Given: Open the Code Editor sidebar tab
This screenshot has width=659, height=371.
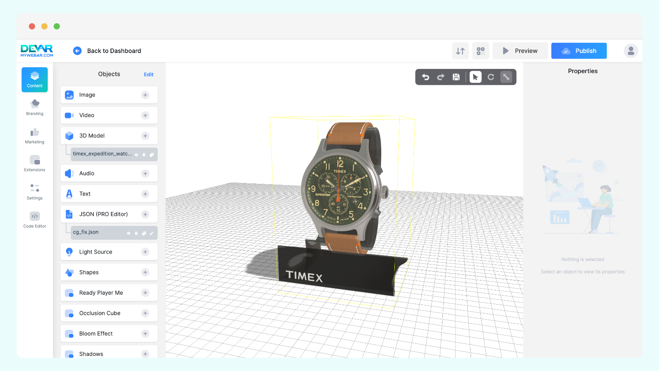Looking at the screenshot, I should (x=35, y=220).
